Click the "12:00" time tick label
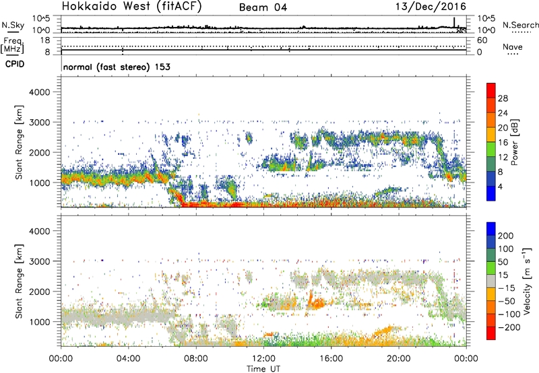This screenshot has width=539, height=373. pyautogui.click(x=263, y=359)
